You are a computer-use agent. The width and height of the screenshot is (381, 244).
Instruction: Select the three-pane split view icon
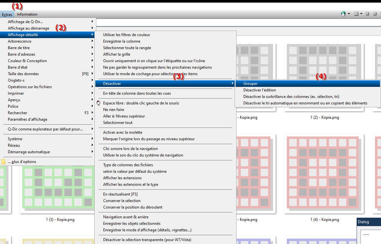[x=375, y=14]
